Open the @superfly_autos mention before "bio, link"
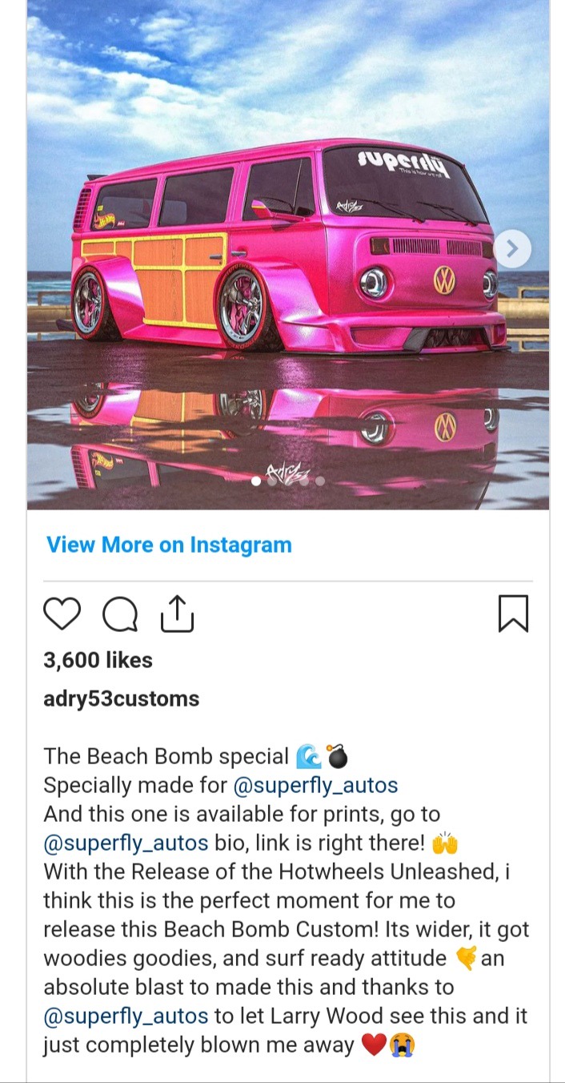 [126, 843]
